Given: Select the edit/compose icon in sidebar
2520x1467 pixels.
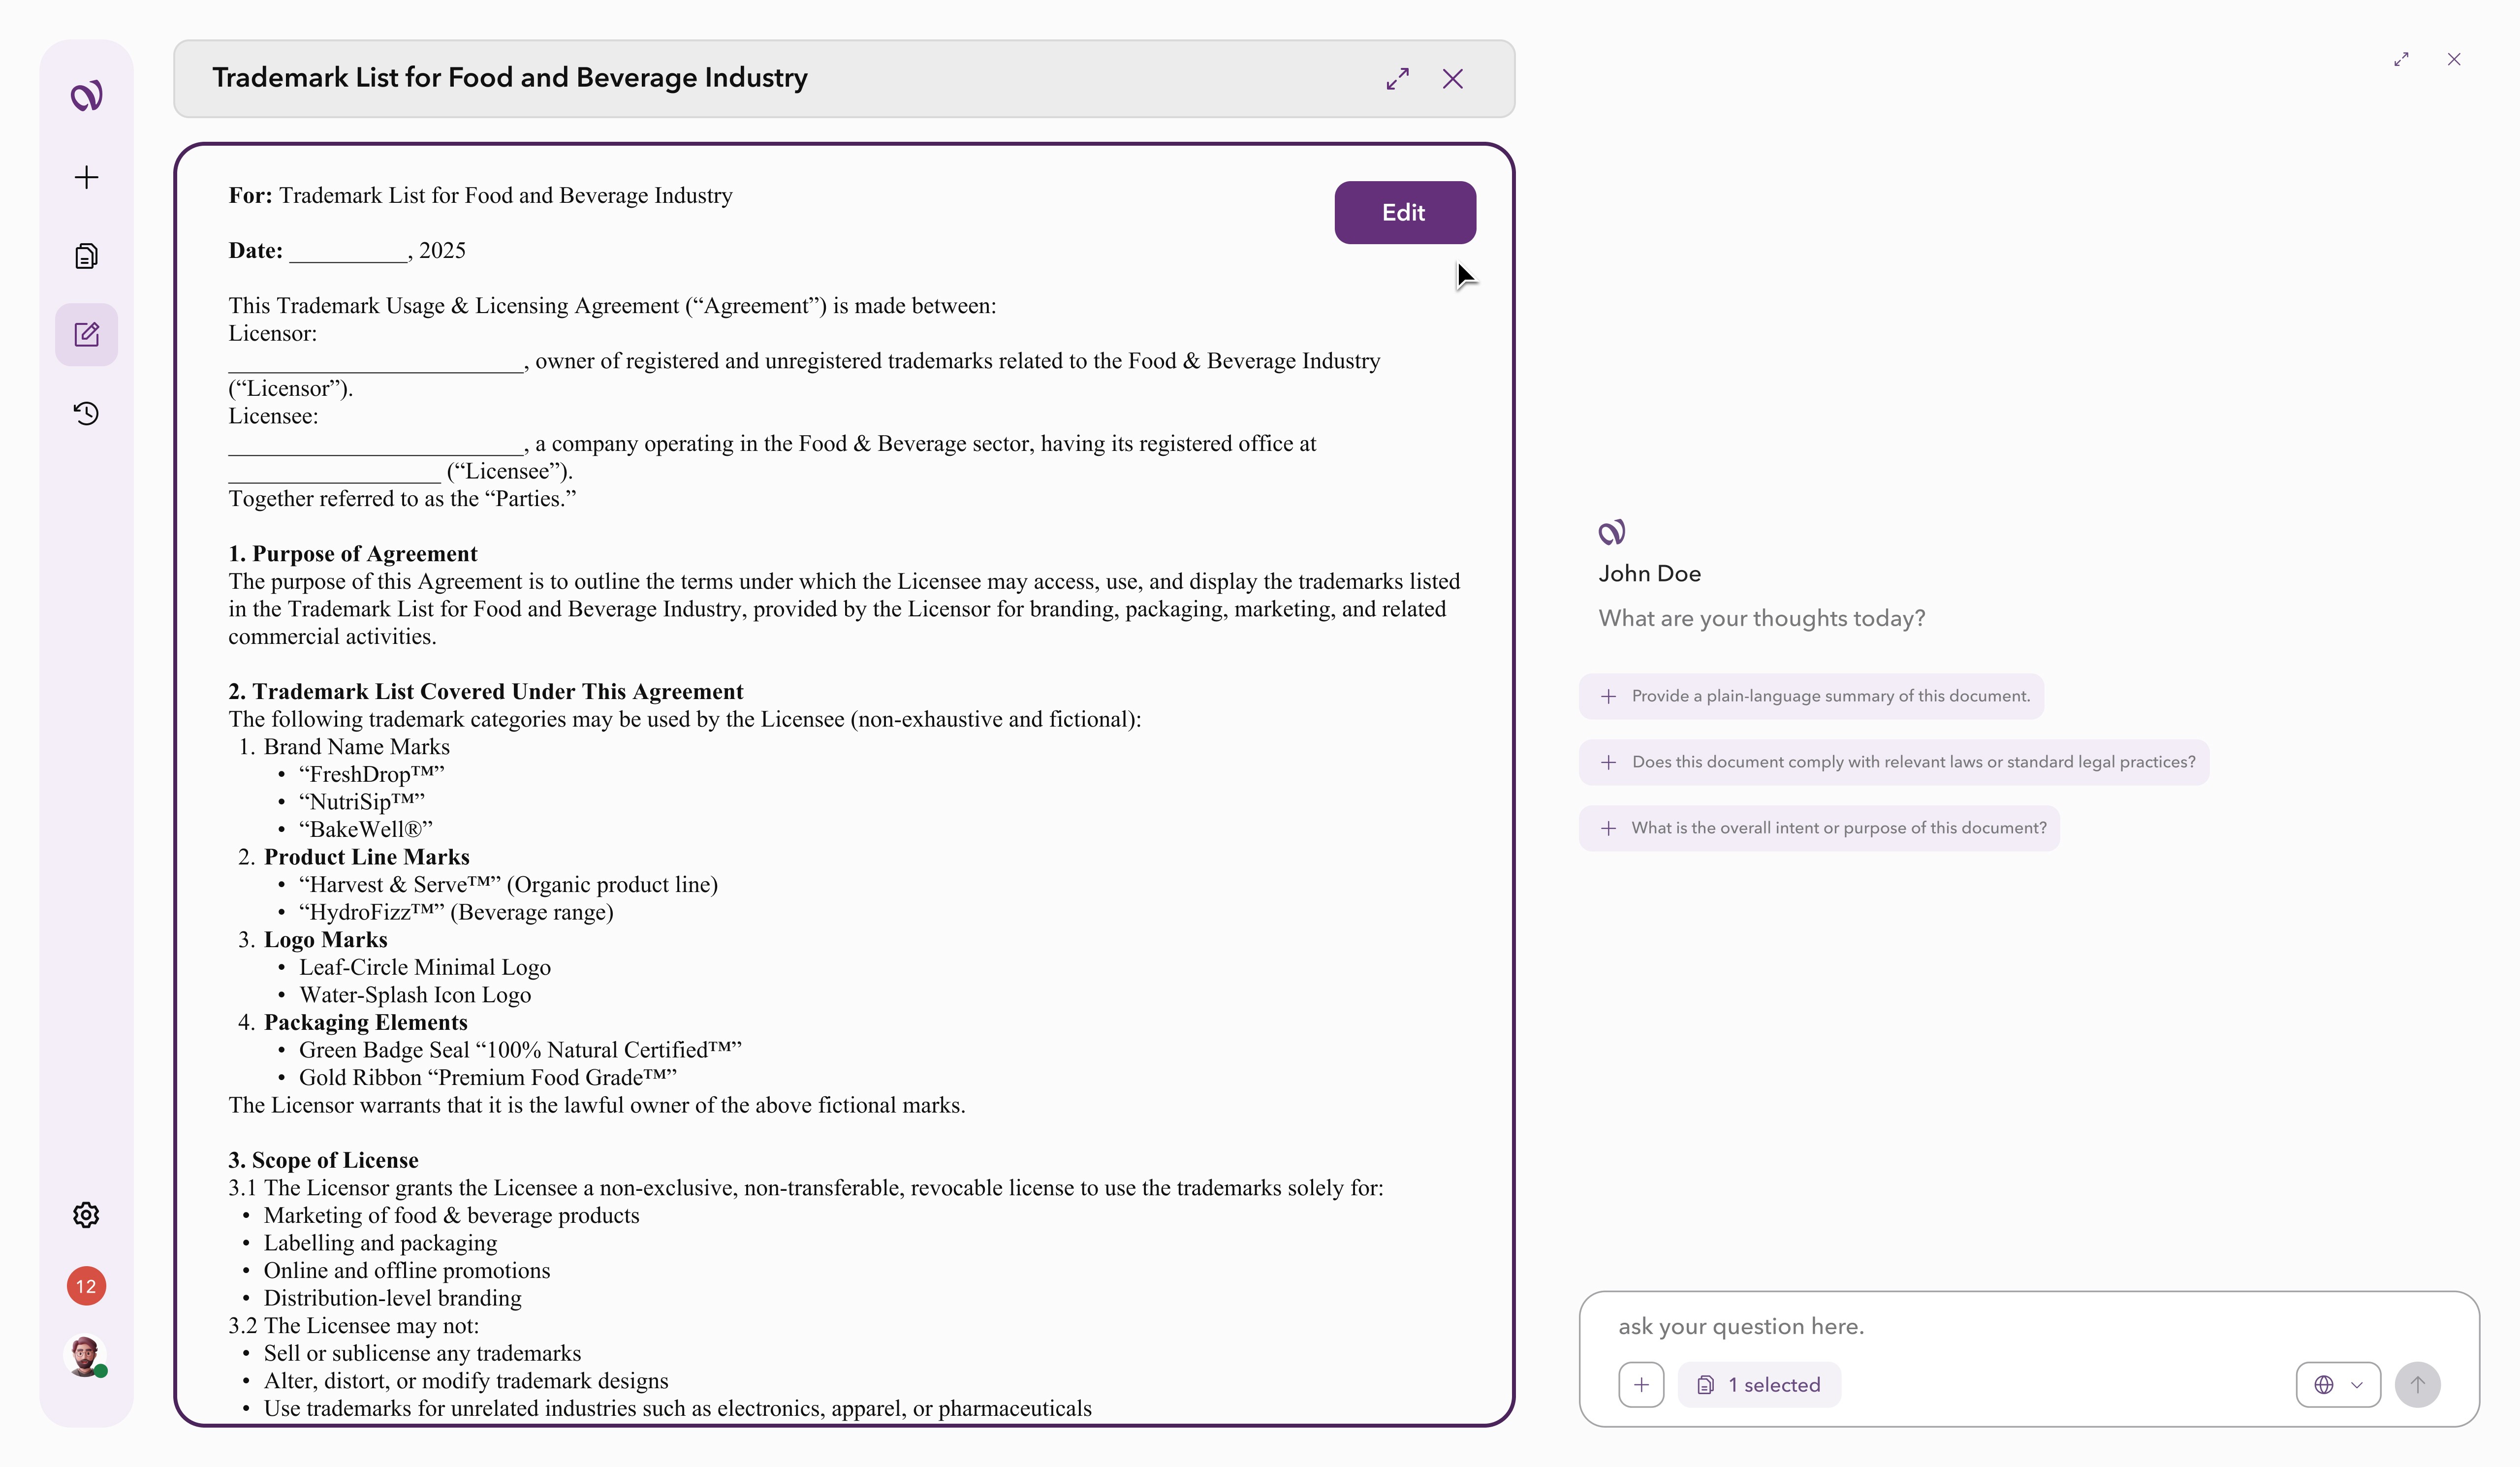Looking at the screenshot, I should (x=86, y=334).
